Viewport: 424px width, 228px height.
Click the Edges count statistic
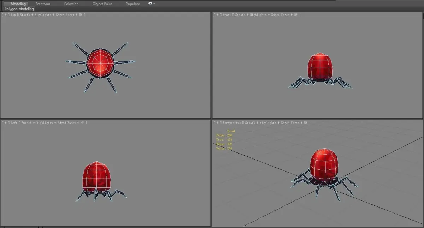tap(224, 144)
